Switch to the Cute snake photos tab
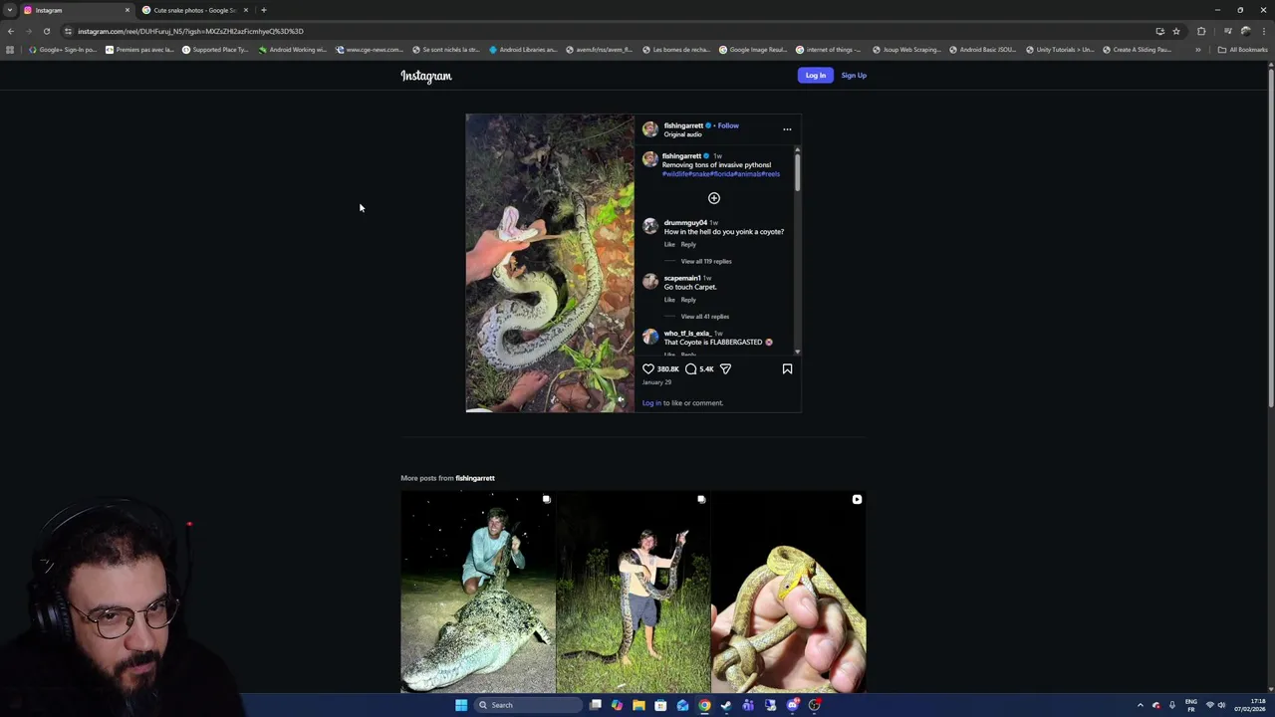Image resolution: width=1275 pixels, height=717 pixels. 194,10
